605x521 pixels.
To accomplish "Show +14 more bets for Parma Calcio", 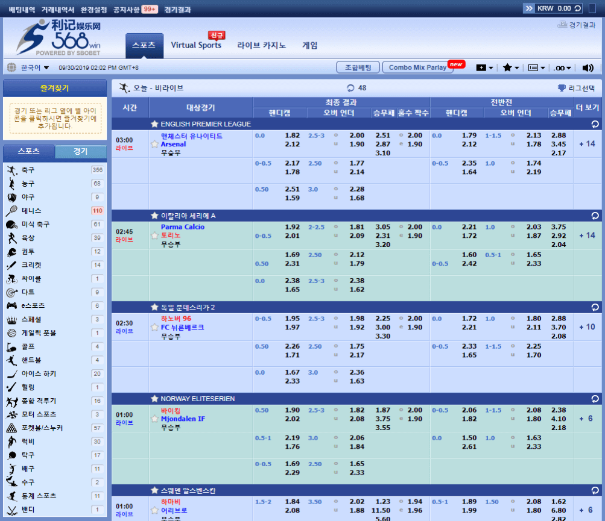I will (586, 236).
